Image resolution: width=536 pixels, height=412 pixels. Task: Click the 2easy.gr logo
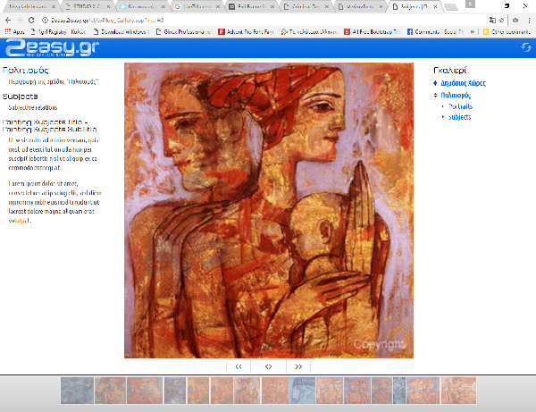point(53,48)
